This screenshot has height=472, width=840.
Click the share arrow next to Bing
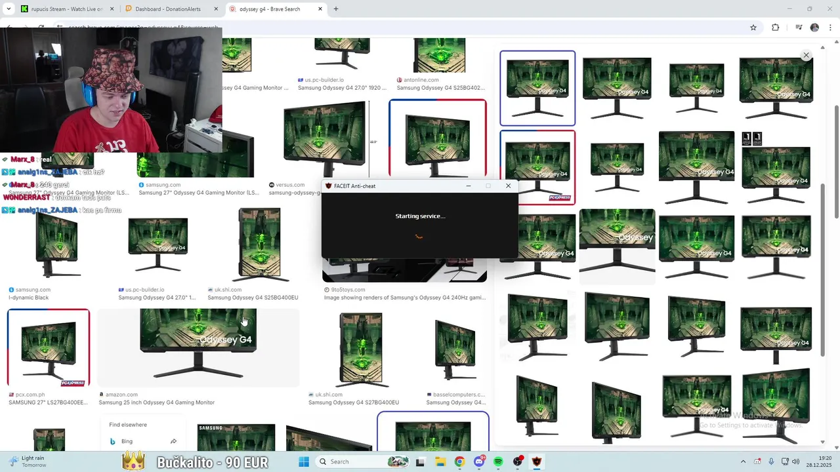(x=173, y=441)
